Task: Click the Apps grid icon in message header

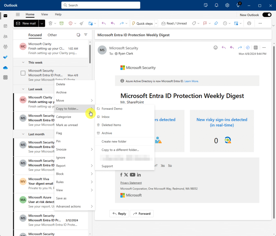Action: 256,48
